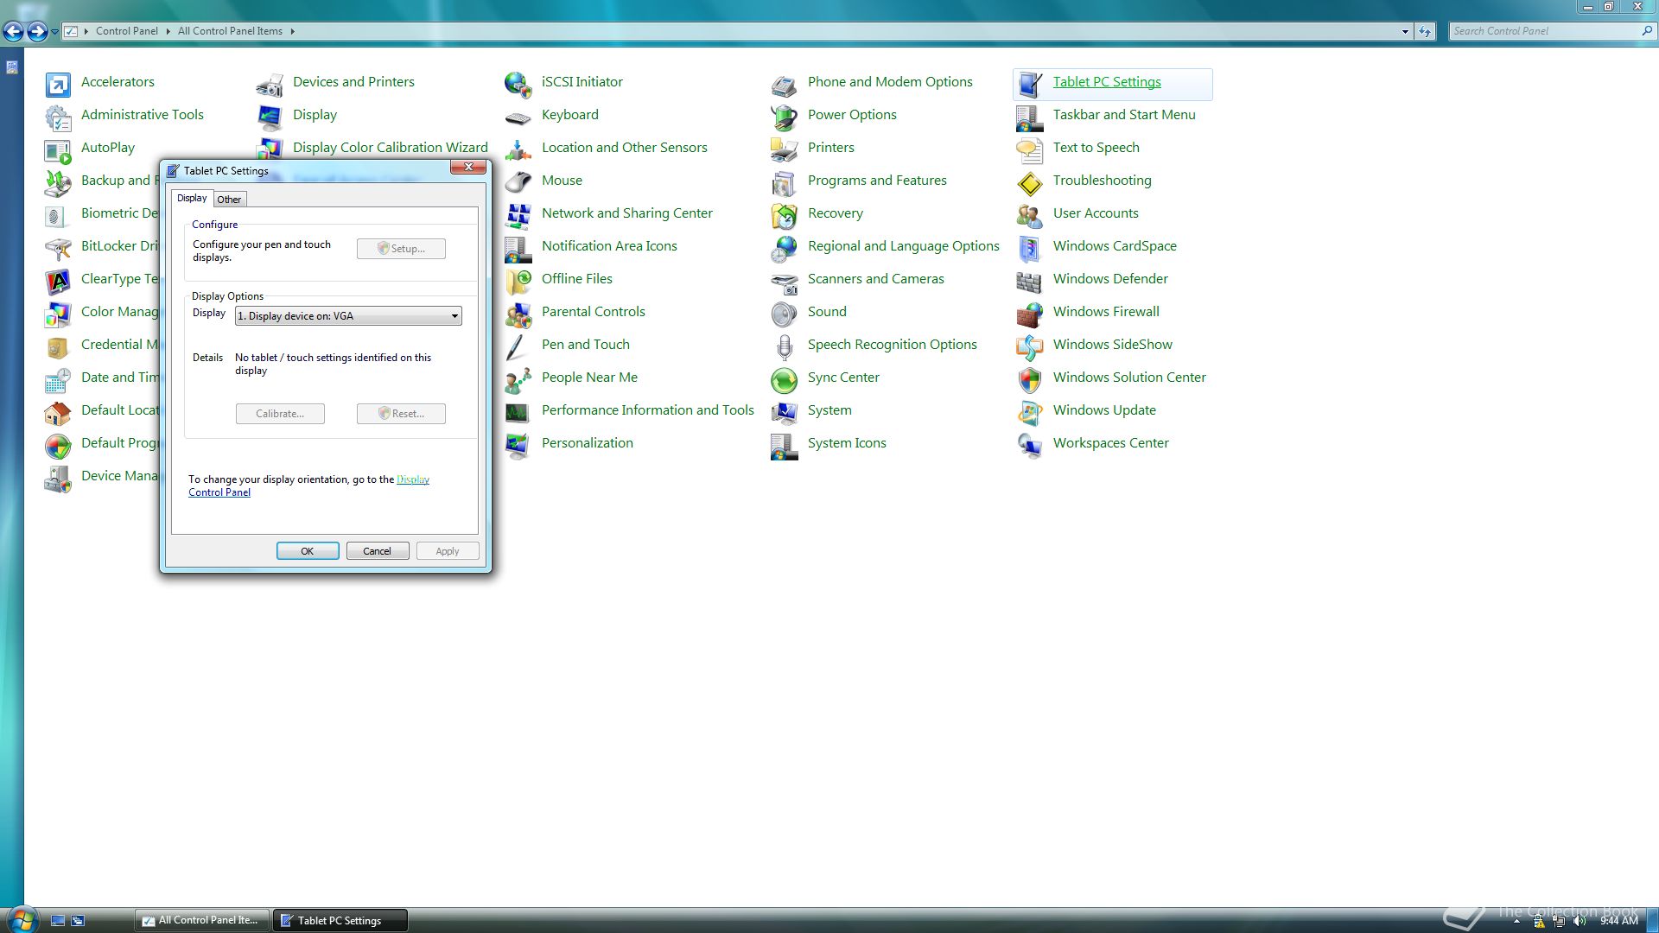This screenshot has width=1659, height=933.
Task: Open the Display device VGA dropdown
Action: 348,316
